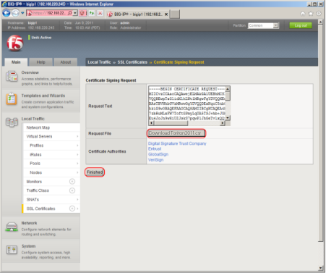Click the Finished button
The width and height of the screenshot is (326, 273).
pyautogui.click(x=95, y=172)
